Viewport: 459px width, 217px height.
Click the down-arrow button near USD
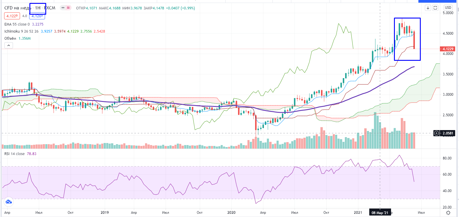[x=428, y=8]
